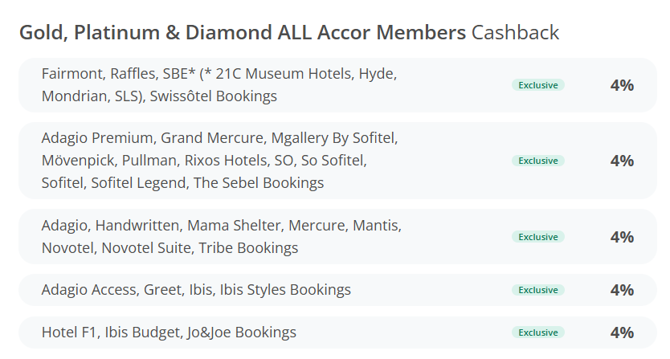Click 4% rate on Adagio Premium row
Image resolution: width=670 pixels, height=359 pixels.
[x=622, y=161]
